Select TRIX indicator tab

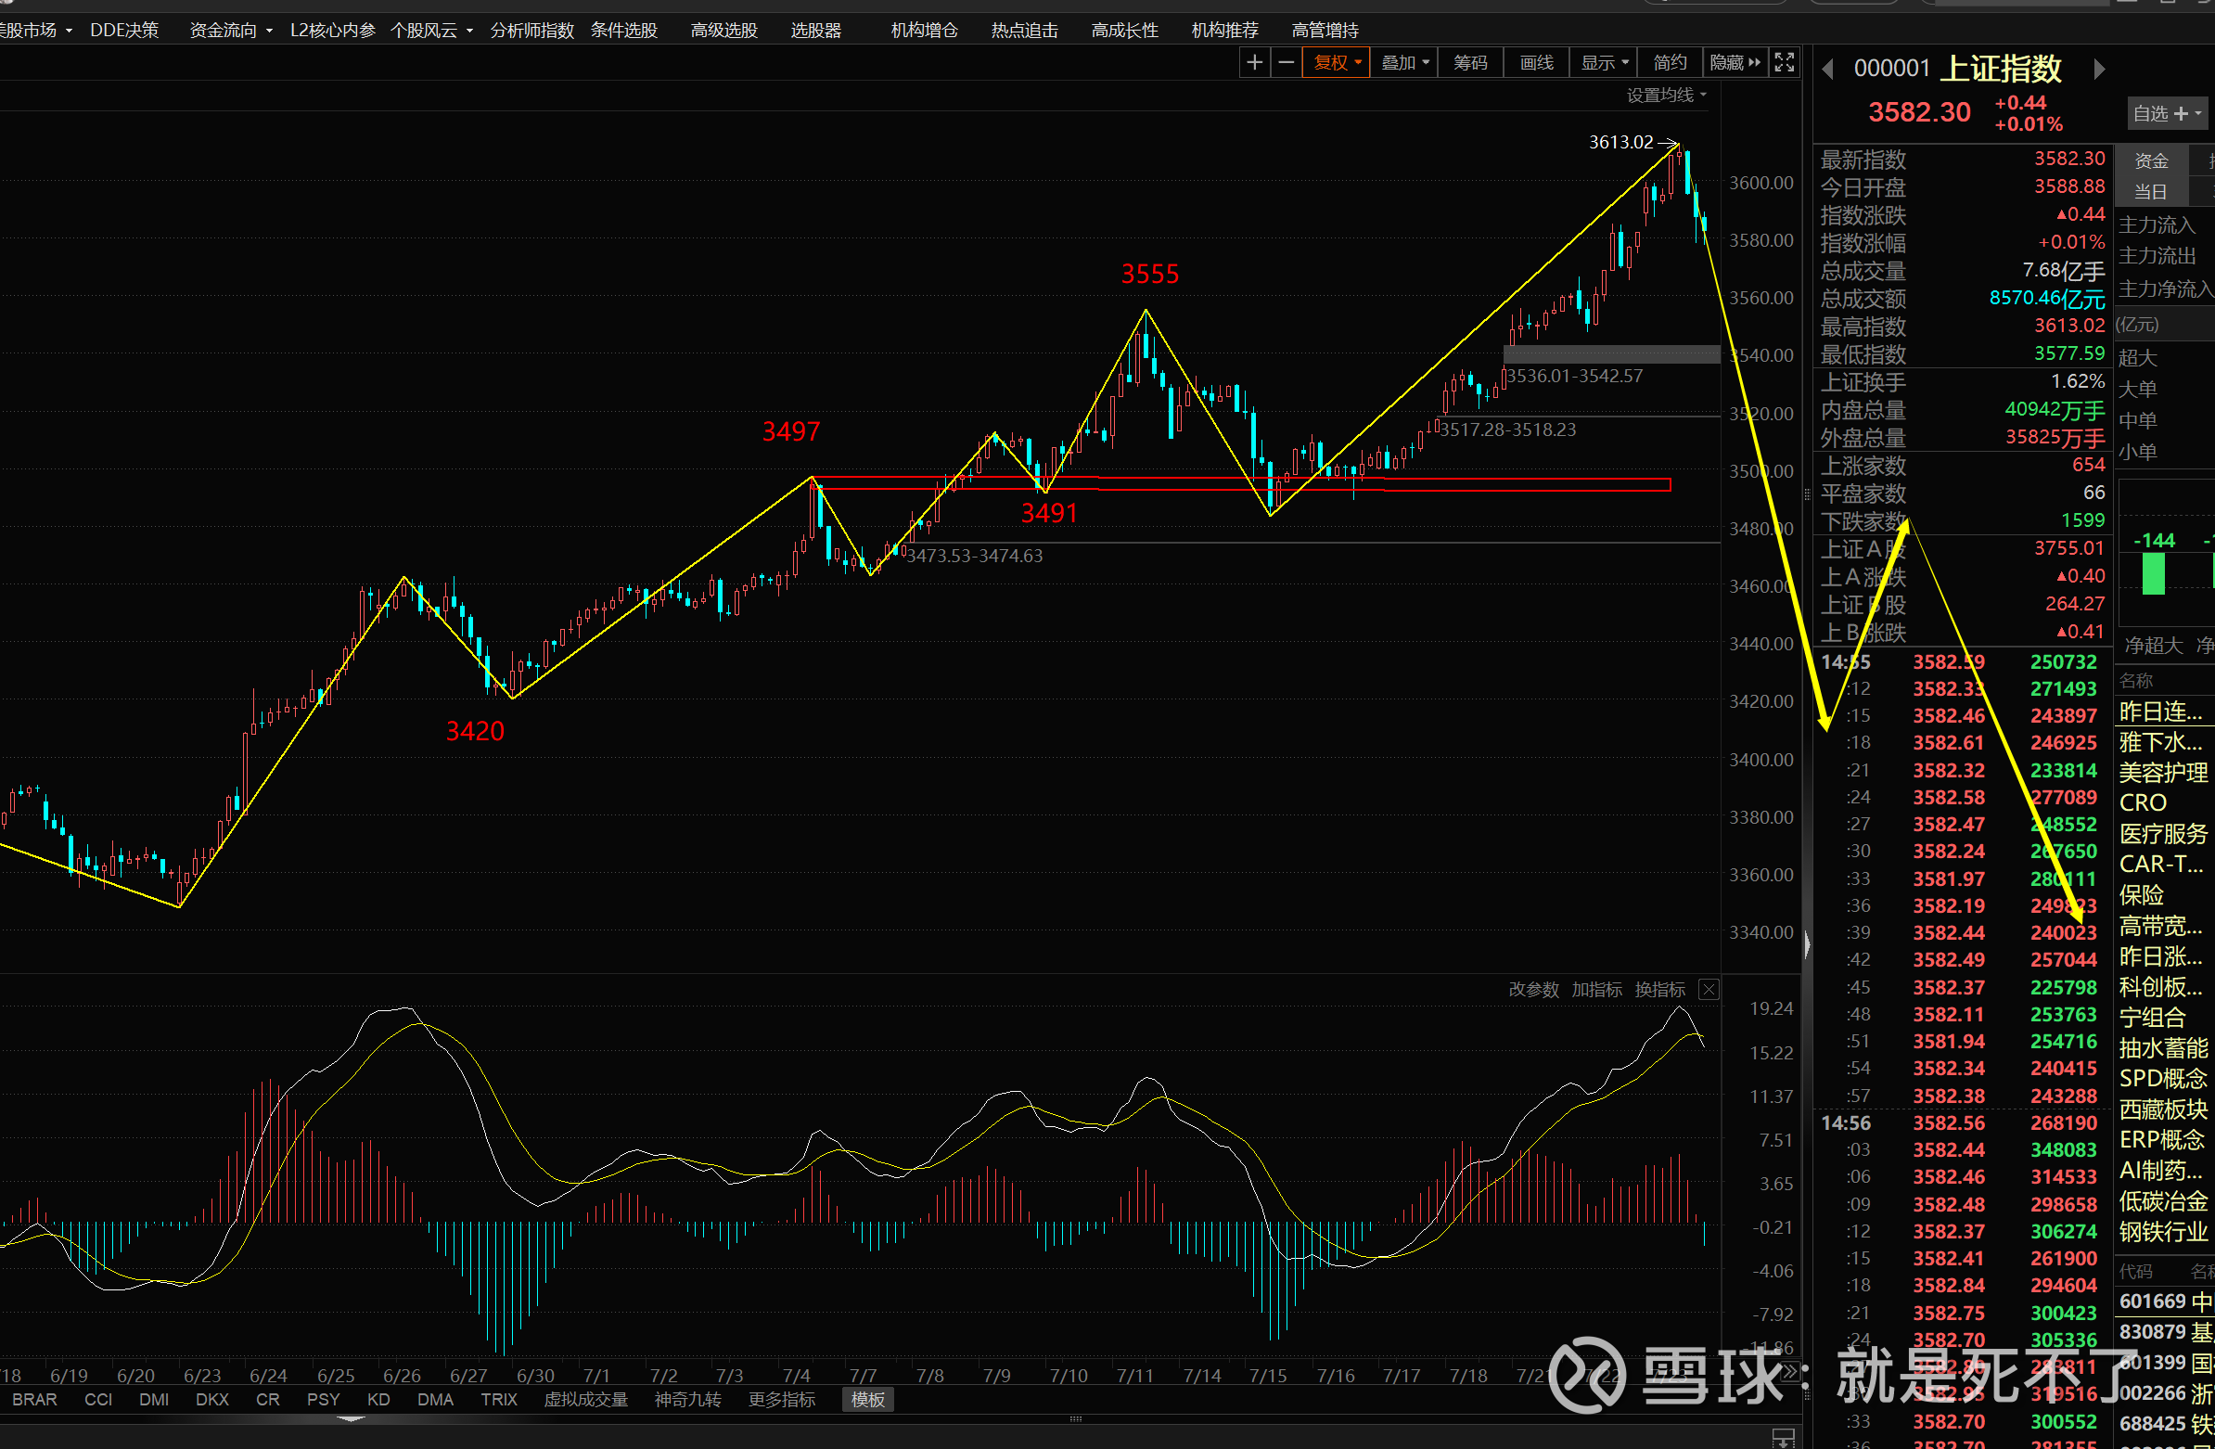click(x=499, y=1400)
